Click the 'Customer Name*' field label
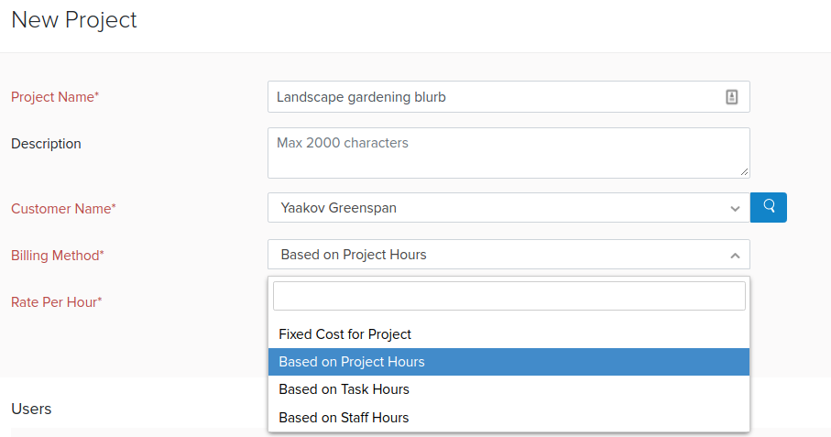The height and width of the screenshot is (437, 831). (63, 209)
